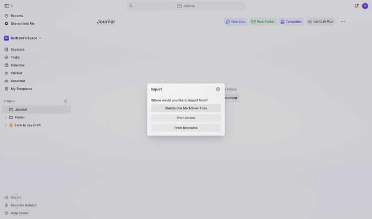Select From Notion import option

coord(186,118)
